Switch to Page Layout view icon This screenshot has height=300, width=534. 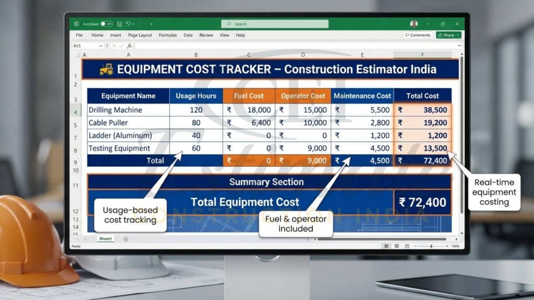(397, 246)
